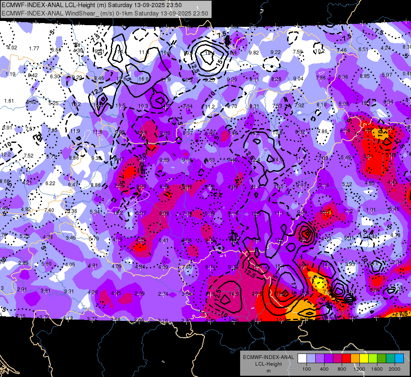Click the shear value '7.46'

(342, 50)
